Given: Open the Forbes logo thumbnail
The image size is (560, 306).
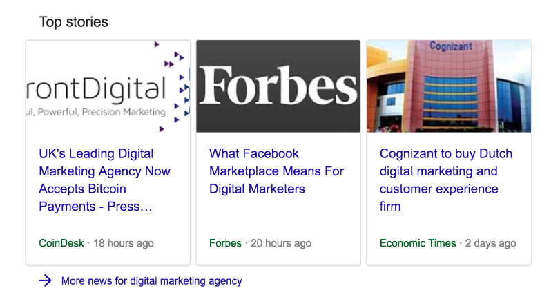Looking at the screenshot, I should tap(278, 86).
